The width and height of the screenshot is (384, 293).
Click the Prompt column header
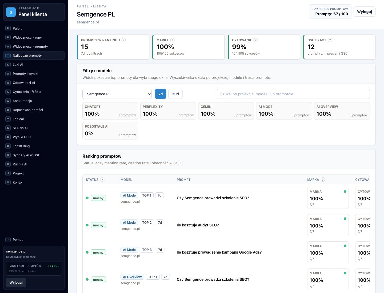click(x=184, y=180)
